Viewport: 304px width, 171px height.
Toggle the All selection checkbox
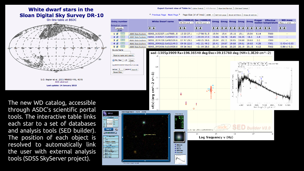click(118, 31)
